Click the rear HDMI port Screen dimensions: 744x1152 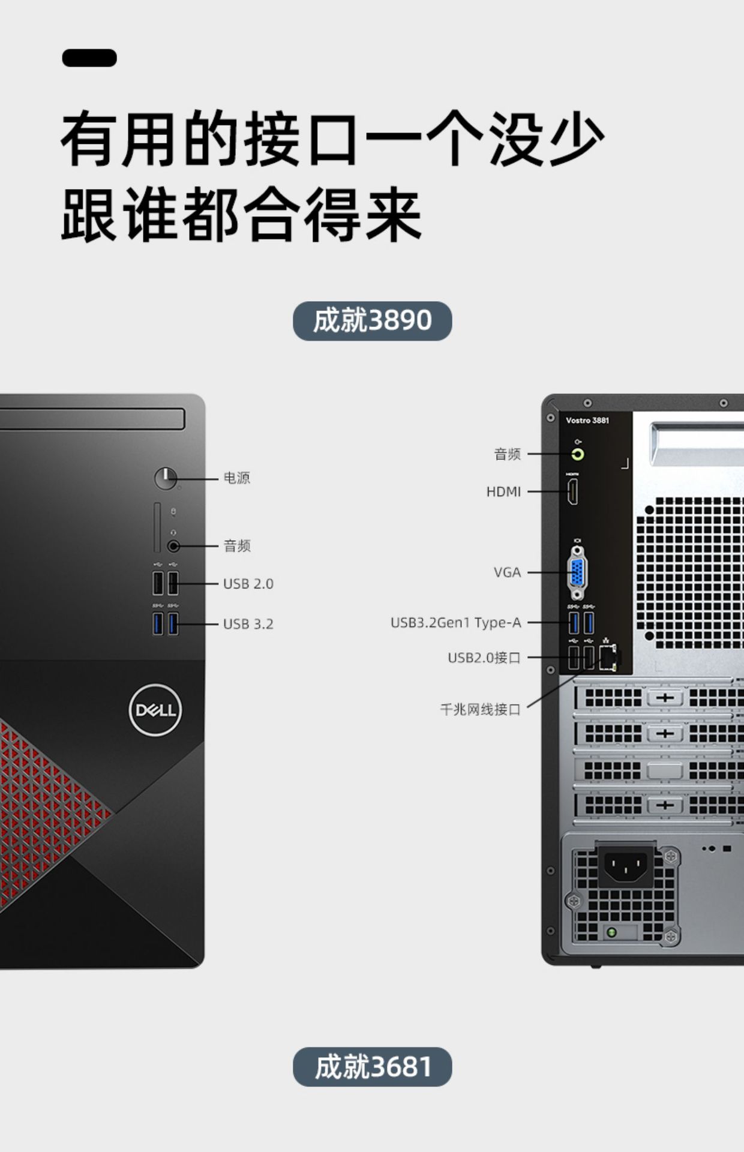point(573,491)
